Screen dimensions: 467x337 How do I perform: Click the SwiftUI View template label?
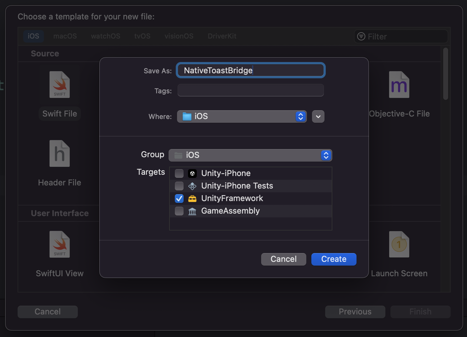[x=60, y=273]
